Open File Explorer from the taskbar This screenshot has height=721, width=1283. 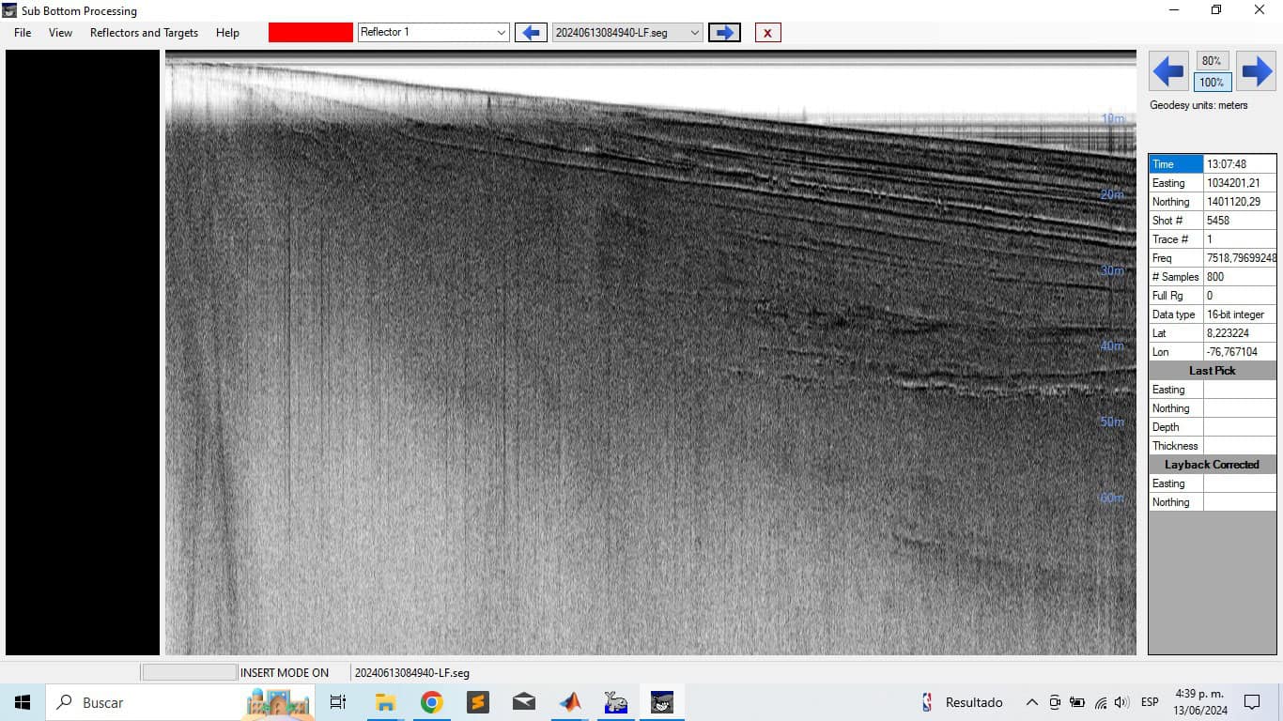(x=385, y=702)
